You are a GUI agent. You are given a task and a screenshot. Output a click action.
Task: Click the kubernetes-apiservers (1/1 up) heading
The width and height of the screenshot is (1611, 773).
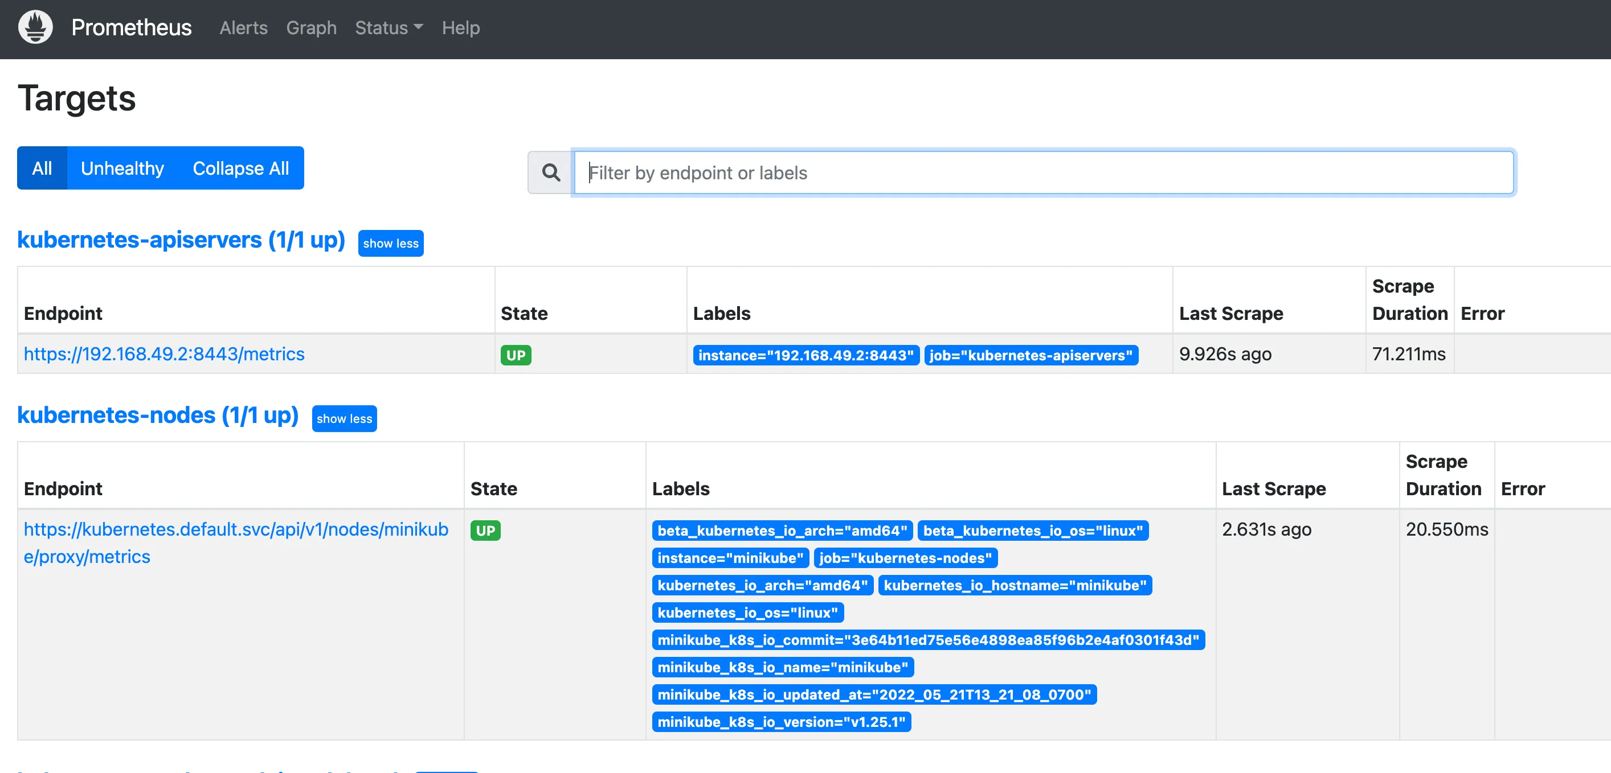tap(181, 240)
